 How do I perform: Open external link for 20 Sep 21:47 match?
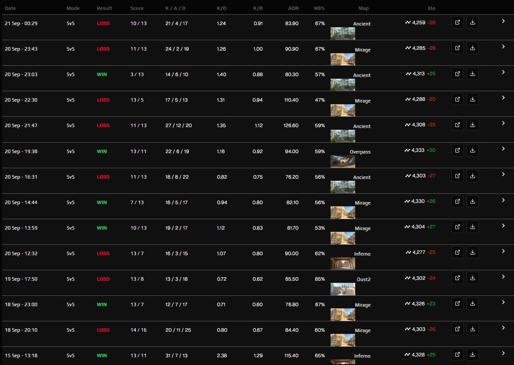pyautogui.click(x=457, y=125)
